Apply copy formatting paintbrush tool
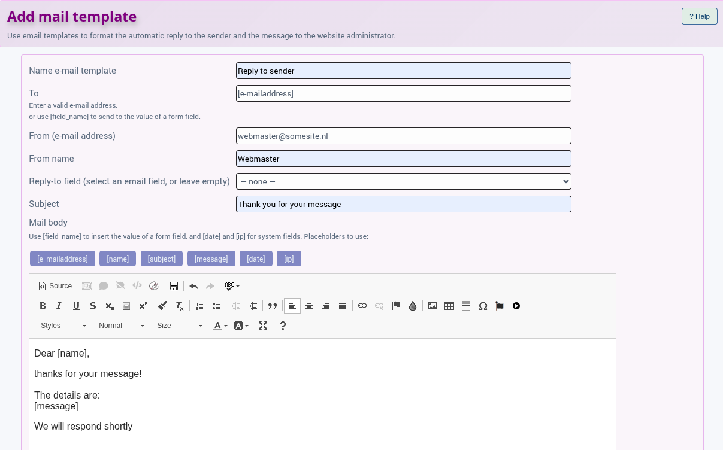 click(162, 306)
